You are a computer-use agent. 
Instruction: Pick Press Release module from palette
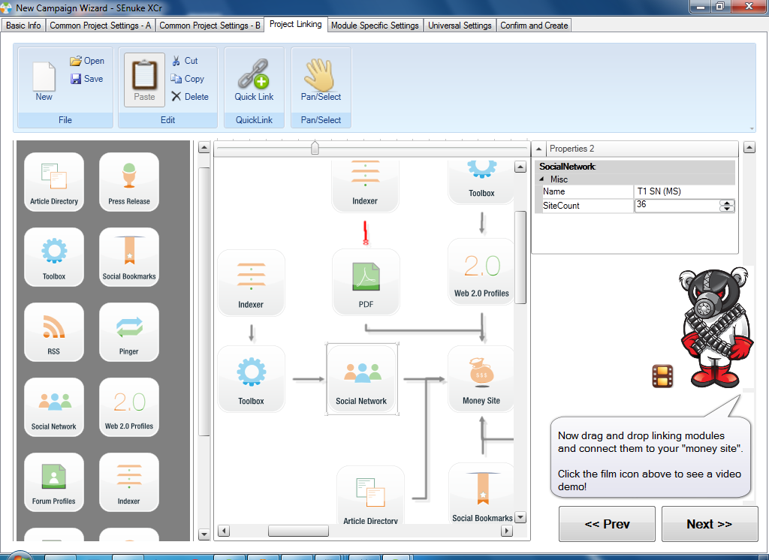point(129,182)
